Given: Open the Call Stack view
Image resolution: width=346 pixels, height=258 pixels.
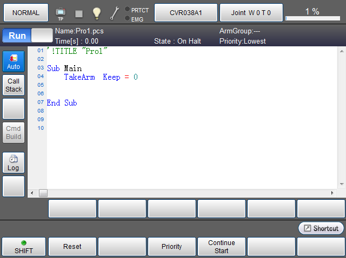Looking at the screenshot, I should click(x=14, y=86).
